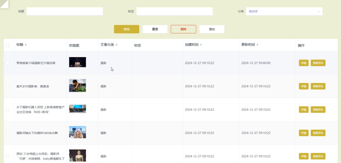Click the red 删除 button
This screenshot has width=341, height=163.
point(183,29)
